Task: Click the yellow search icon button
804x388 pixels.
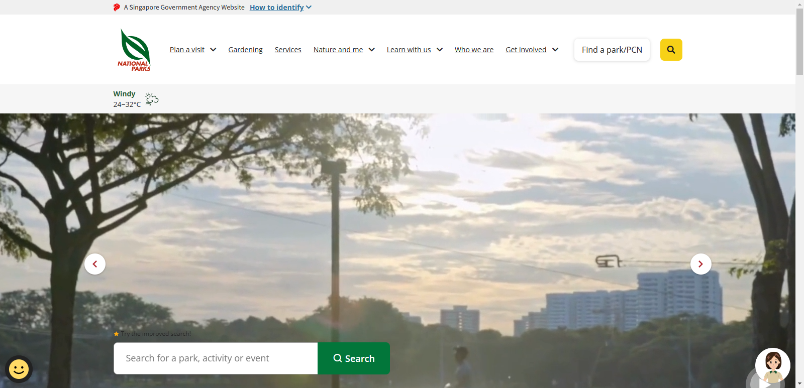Action: click(x=671, y=50)
